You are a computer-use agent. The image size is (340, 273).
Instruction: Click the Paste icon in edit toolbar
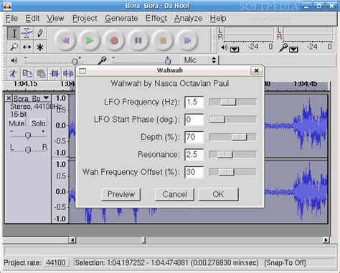[41, 74]
